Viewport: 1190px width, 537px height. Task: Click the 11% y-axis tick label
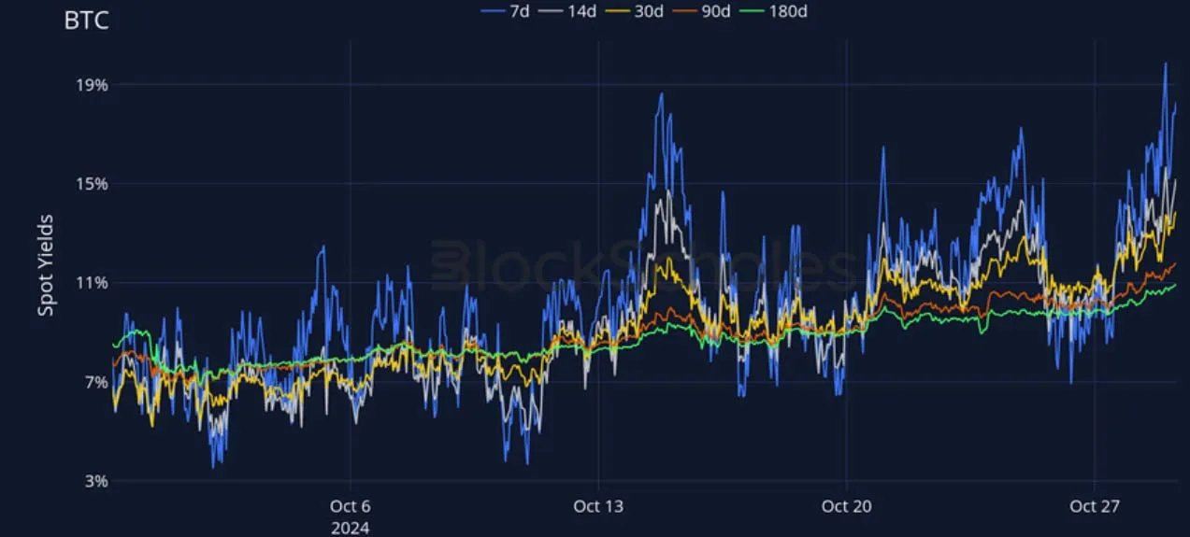click(x=93, y=283)
